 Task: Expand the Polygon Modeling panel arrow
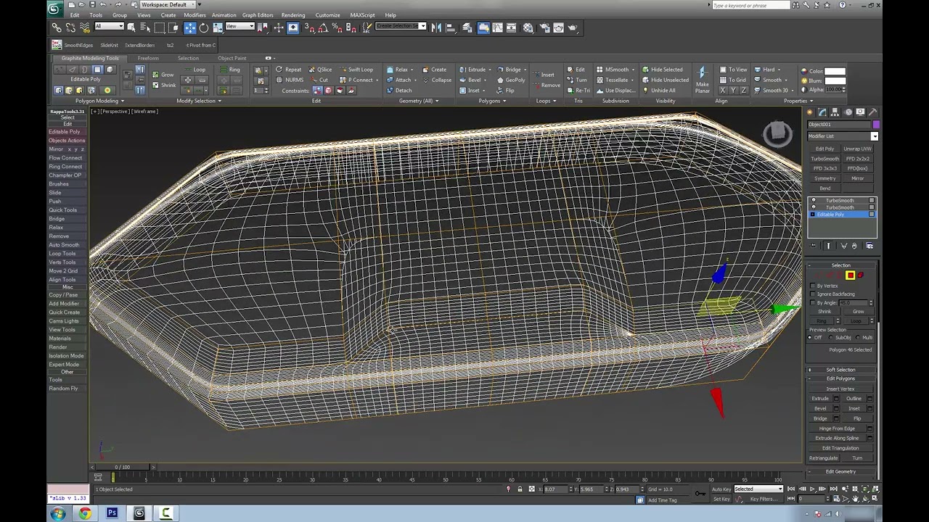(122, 101)
